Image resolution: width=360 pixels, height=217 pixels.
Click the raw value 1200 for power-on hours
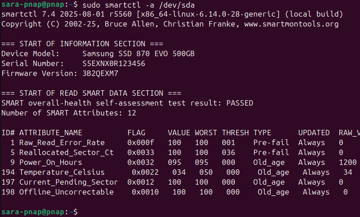(348, 162)
